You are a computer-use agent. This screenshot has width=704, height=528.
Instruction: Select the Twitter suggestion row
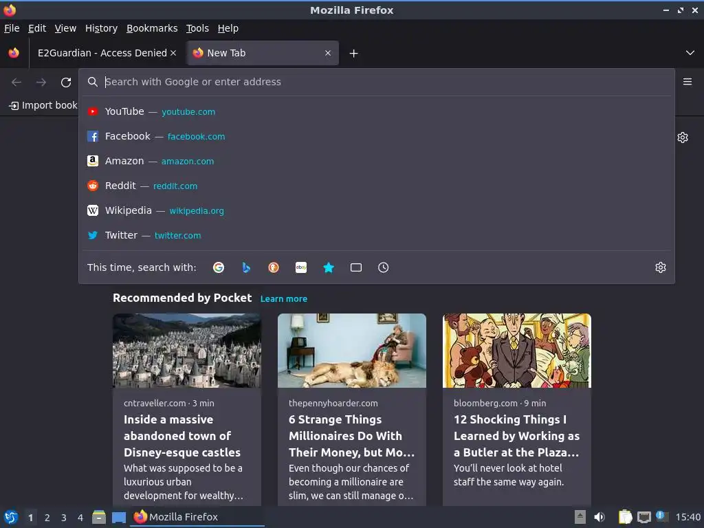pos(377,235)
